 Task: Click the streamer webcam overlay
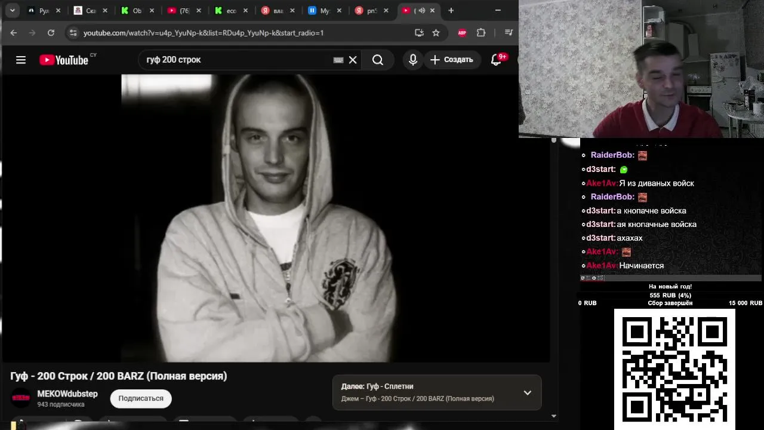[x=641, y=69]
